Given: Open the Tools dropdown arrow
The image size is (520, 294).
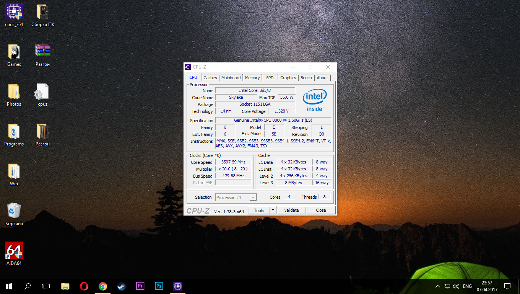Looking at the screenshot, I should [273, 210].
